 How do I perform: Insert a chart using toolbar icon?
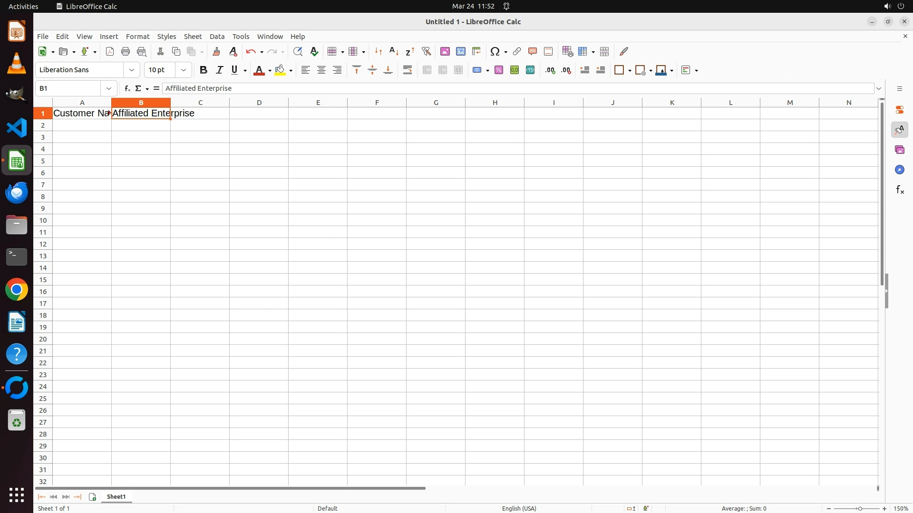(460, 51)
